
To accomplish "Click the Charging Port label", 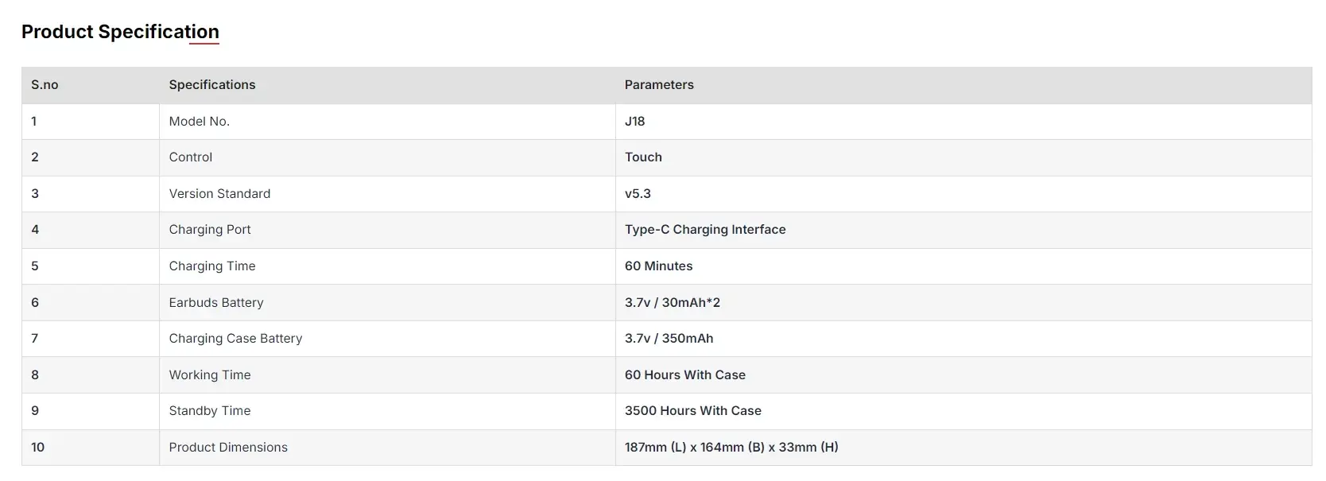I will point(210,230).
